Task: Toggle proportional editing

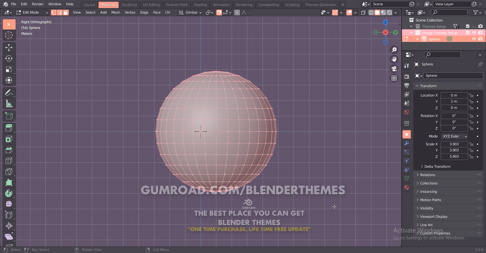Action: click(237, 13)
